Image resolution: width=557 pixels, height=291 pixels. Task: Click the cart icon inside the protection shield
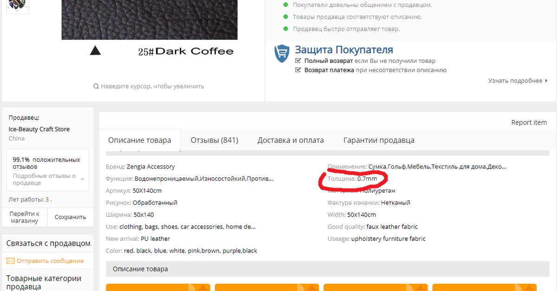pos(281,52)
